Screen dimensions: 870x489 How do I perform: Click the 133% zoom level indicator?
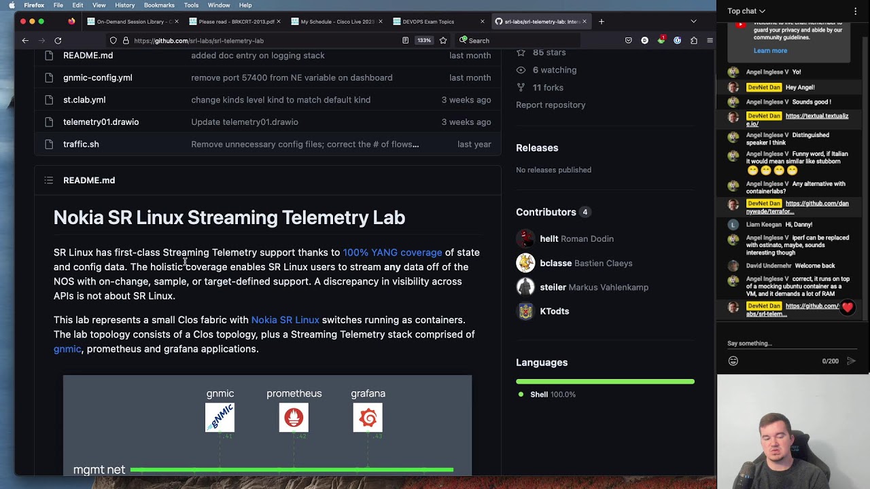coord(424,41)
